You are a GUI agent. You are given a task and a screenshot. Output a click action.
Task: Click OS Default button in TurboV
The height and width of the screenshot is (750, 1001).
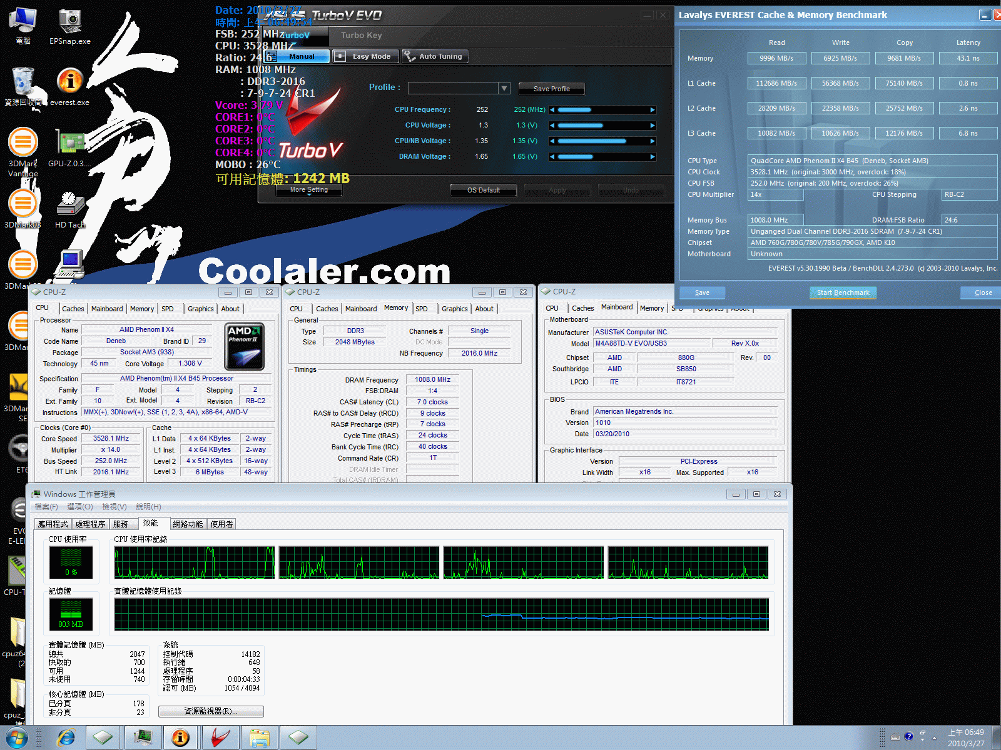tap(484, 190)
